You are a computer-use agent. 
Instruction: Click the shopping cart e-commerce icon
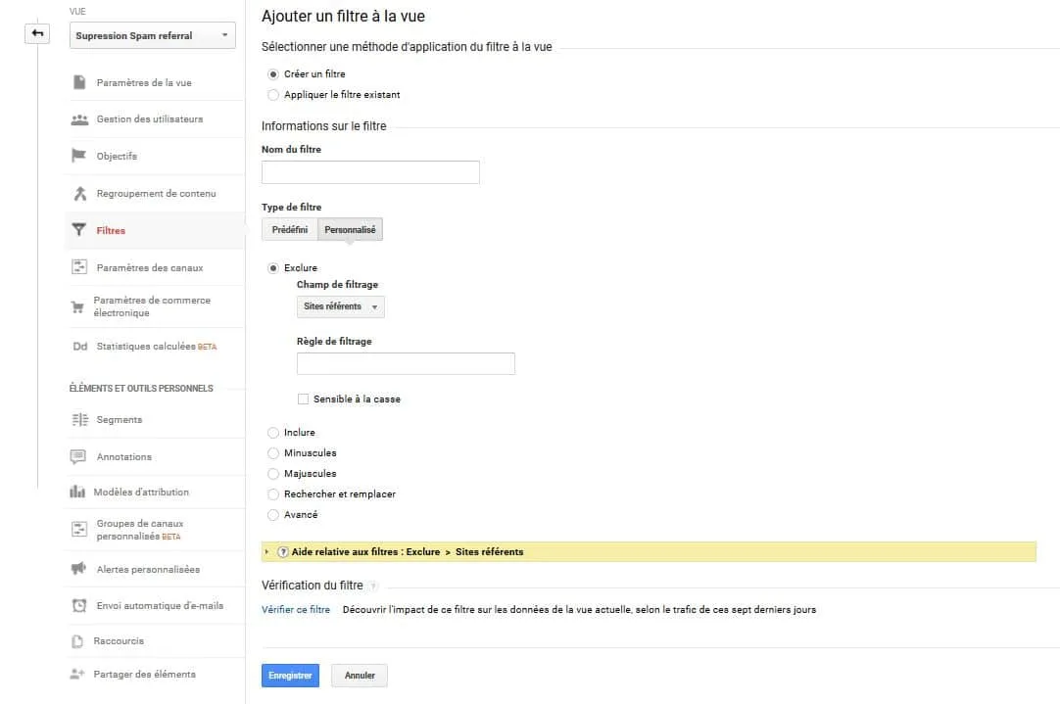[77, 307]
